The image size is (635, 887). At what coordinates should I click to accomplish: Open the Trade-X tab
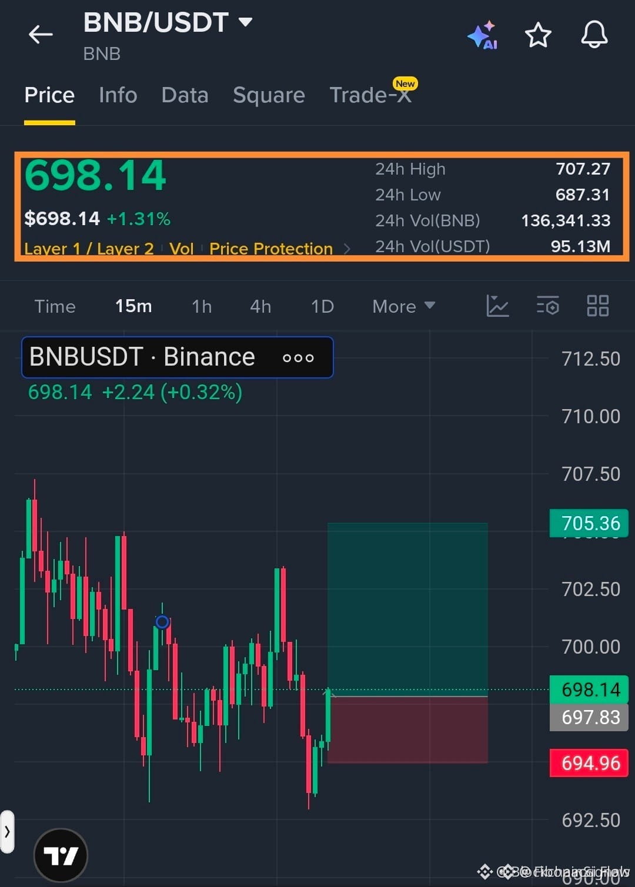coord(370,95)
